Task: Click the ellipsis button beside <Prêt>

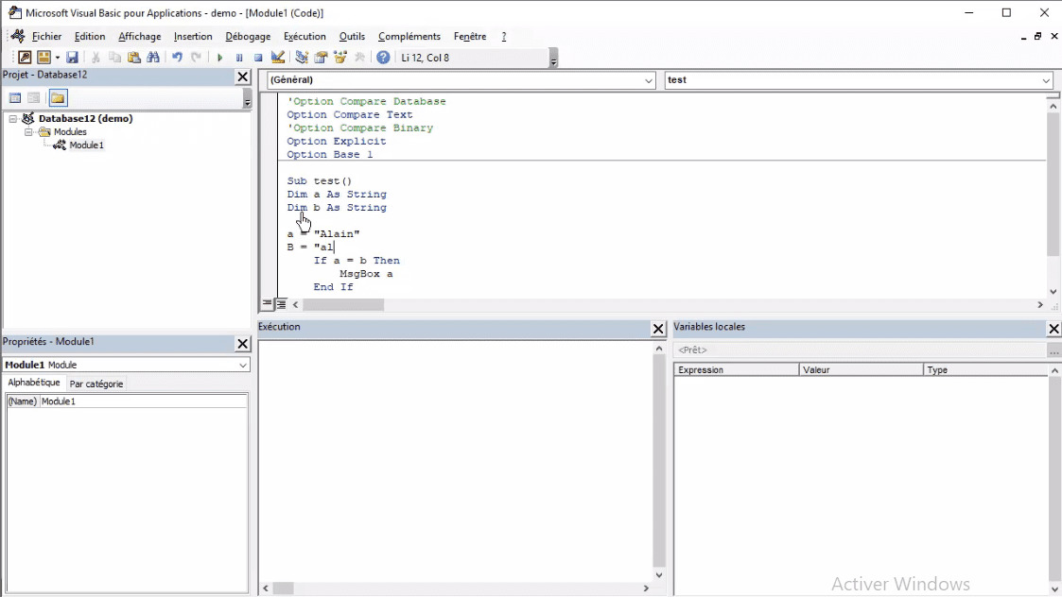Action: 1053,350
